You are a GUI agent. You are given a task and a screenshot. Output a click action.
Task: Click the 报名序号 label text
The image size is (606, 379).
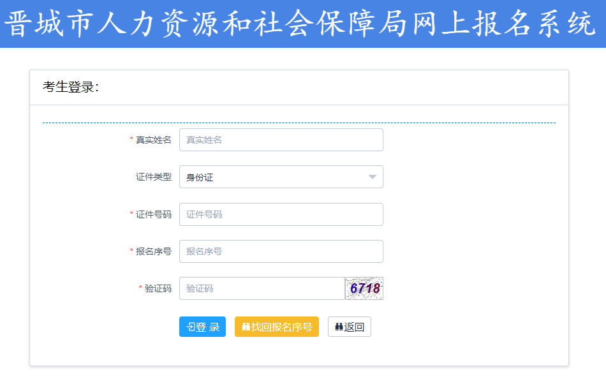[153, 251]
